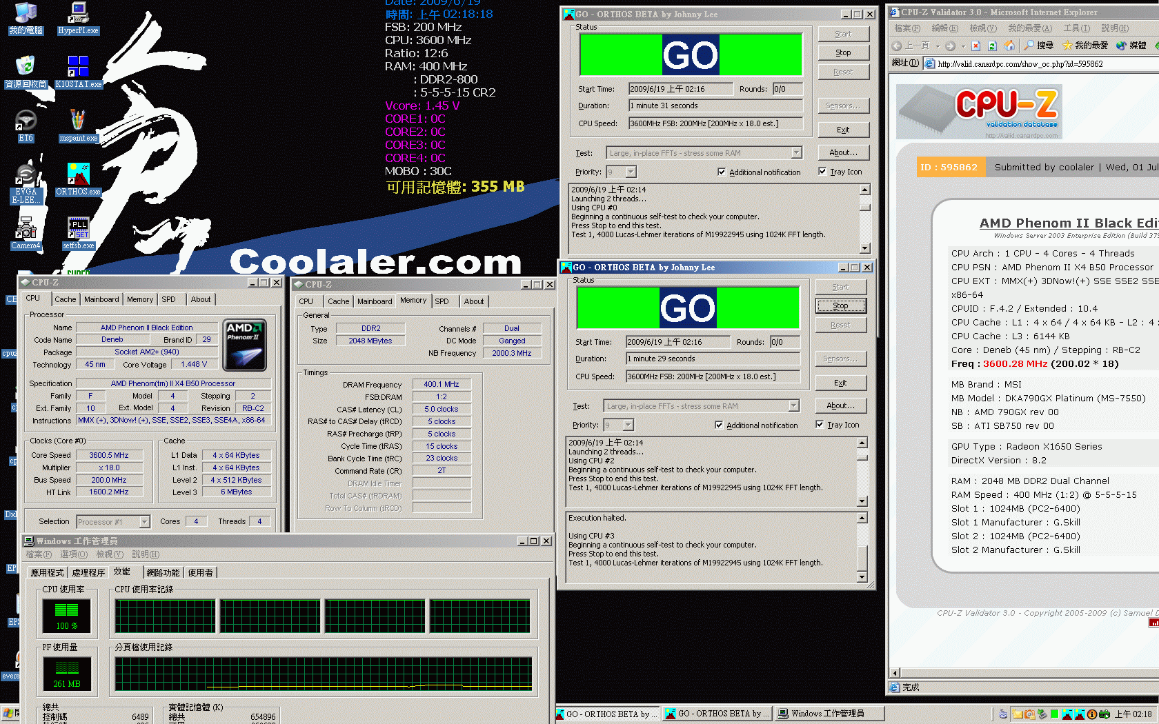Open Test dropdown in lower ORTHOS window
The width and height of the screenshot is (1159, 724).
click(794, 406)
